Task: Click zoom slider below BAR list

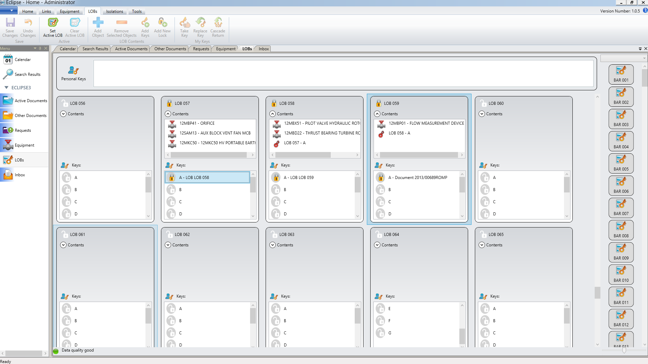Action: click(x=624, y=351)
